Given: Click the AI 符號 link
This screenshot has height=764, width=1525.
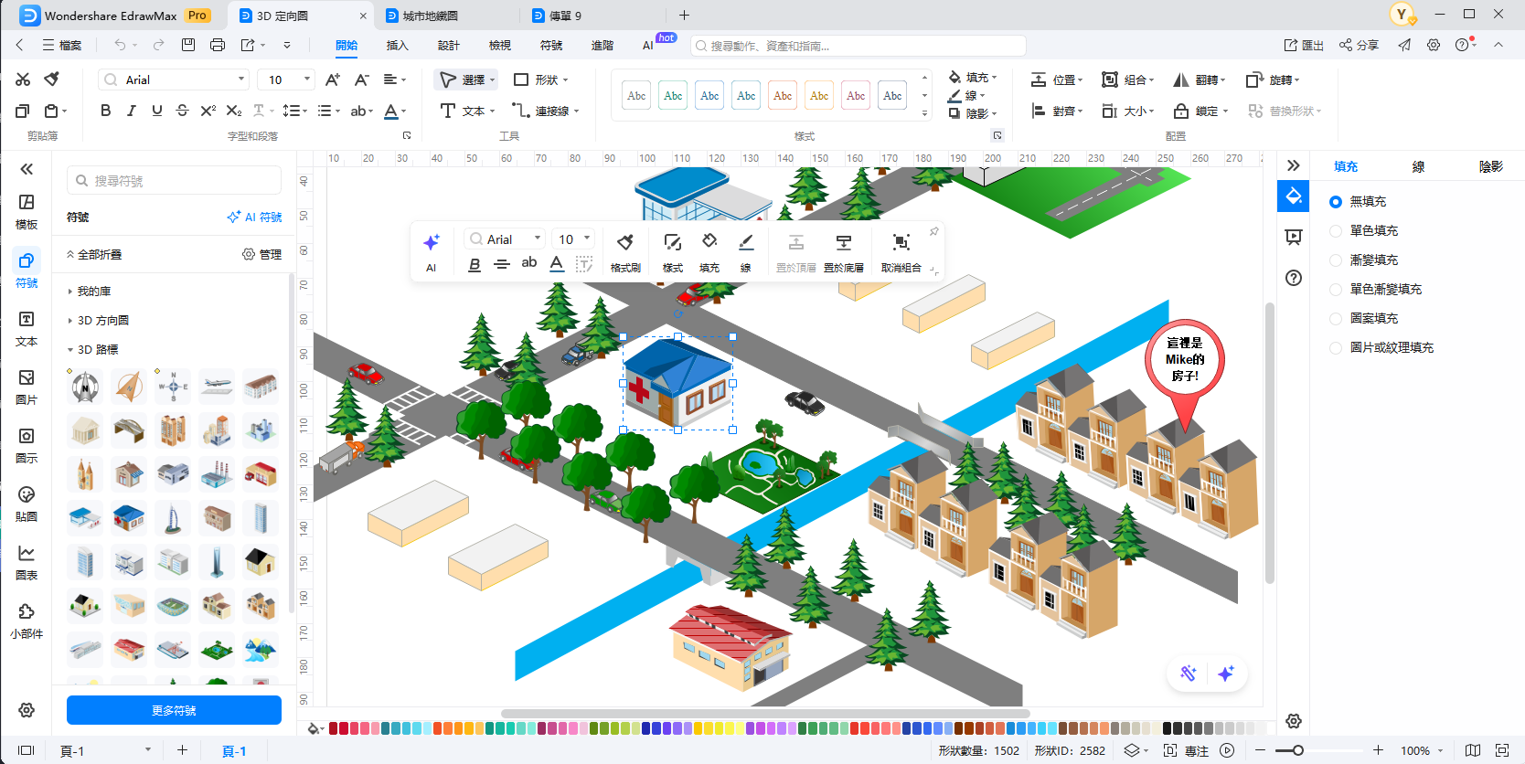Looking at the screenshot, I should click(255, 218).
